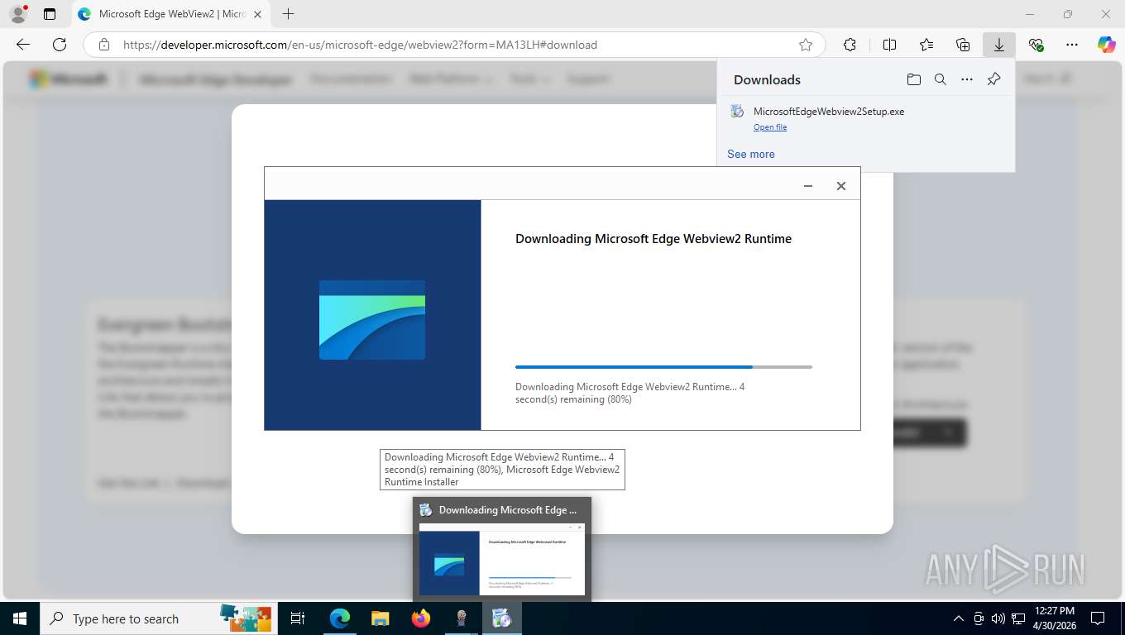Search downloads with magnifier icon
The width and height of the screenshot is (1125, 635).
[941, 79]
